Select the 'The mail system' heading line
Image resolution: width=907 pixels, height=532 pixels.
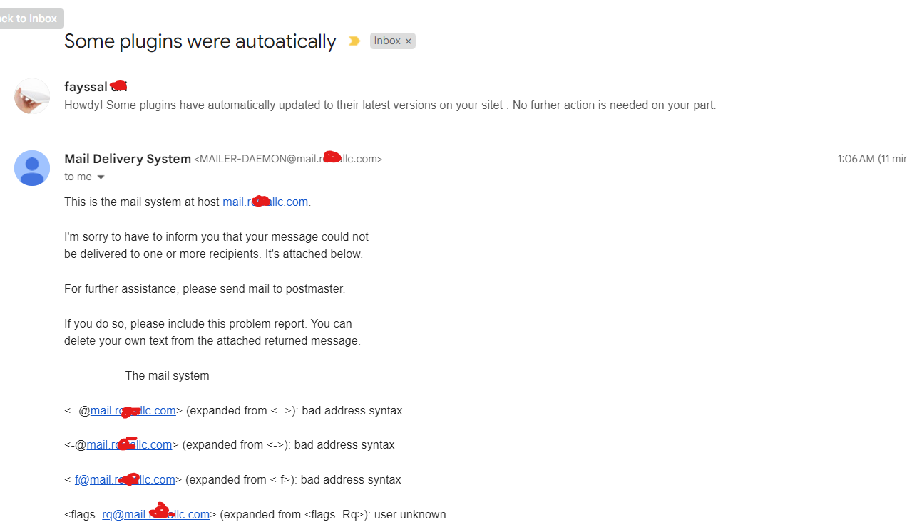coord(168,375)
